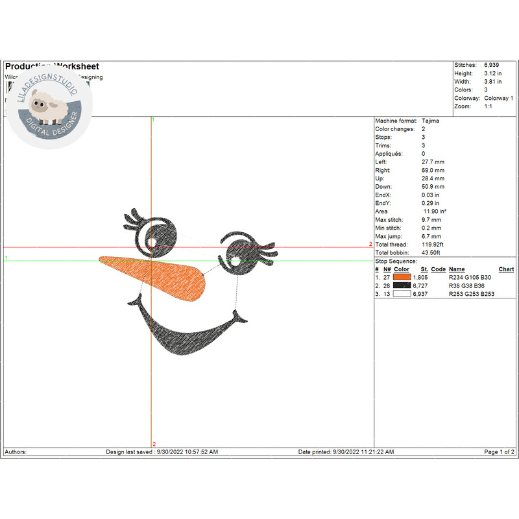Click the Chart column header
Screen dimensions: 519x519
[x=506, y=269]
